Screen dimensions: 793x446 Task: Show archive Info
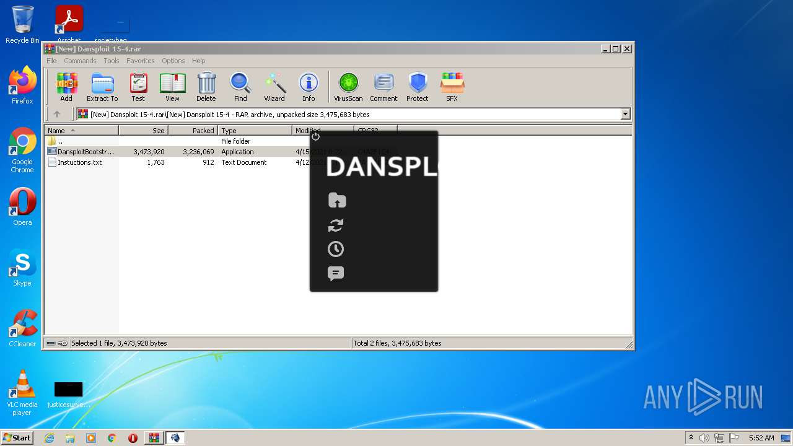[x=309, y=87]
